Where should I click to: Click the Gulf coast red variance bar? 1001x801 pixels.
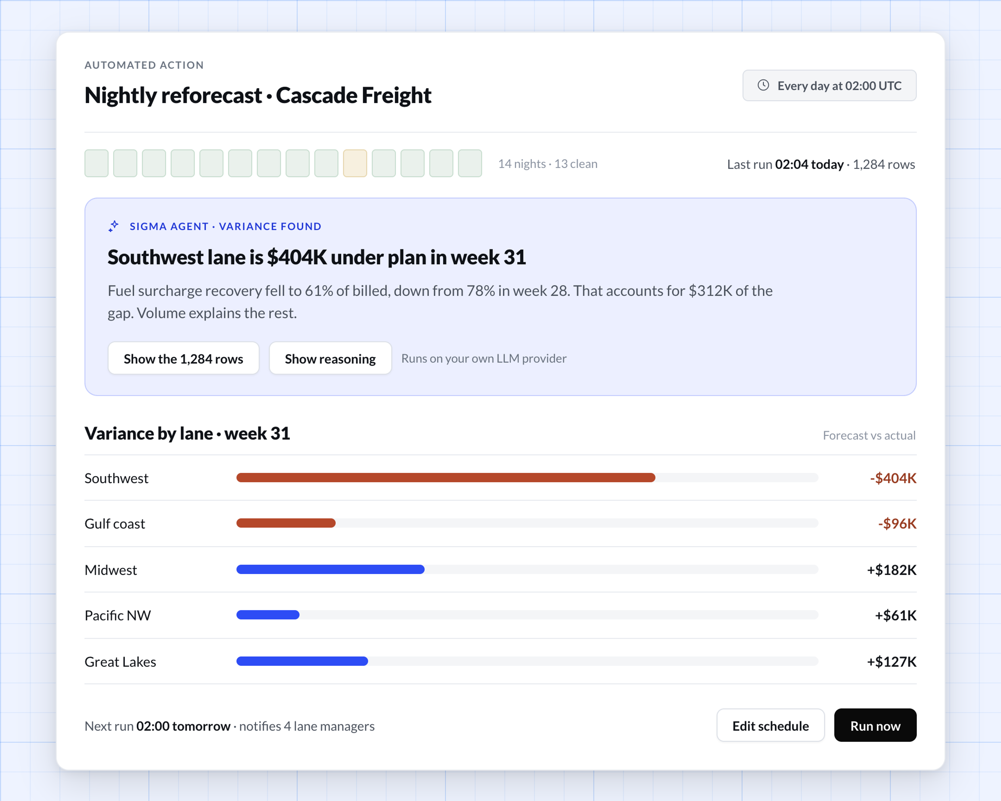tap(286, 523)
